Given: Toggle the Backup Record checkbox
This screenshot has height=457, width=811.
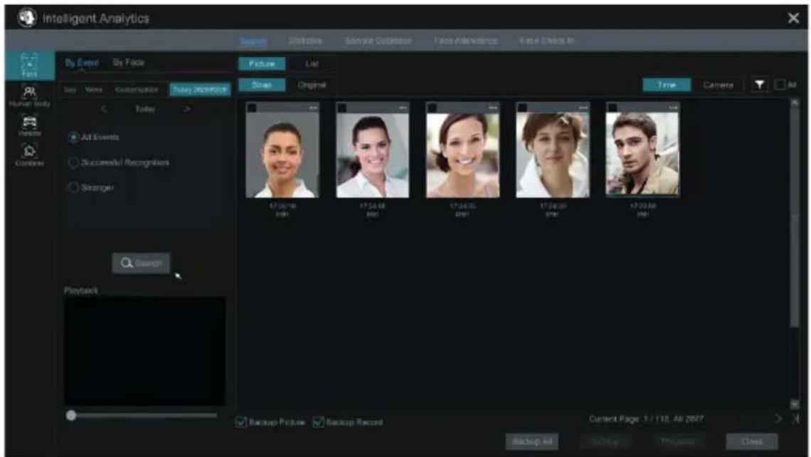Looking at the screenshot, I should coord(319,422).
